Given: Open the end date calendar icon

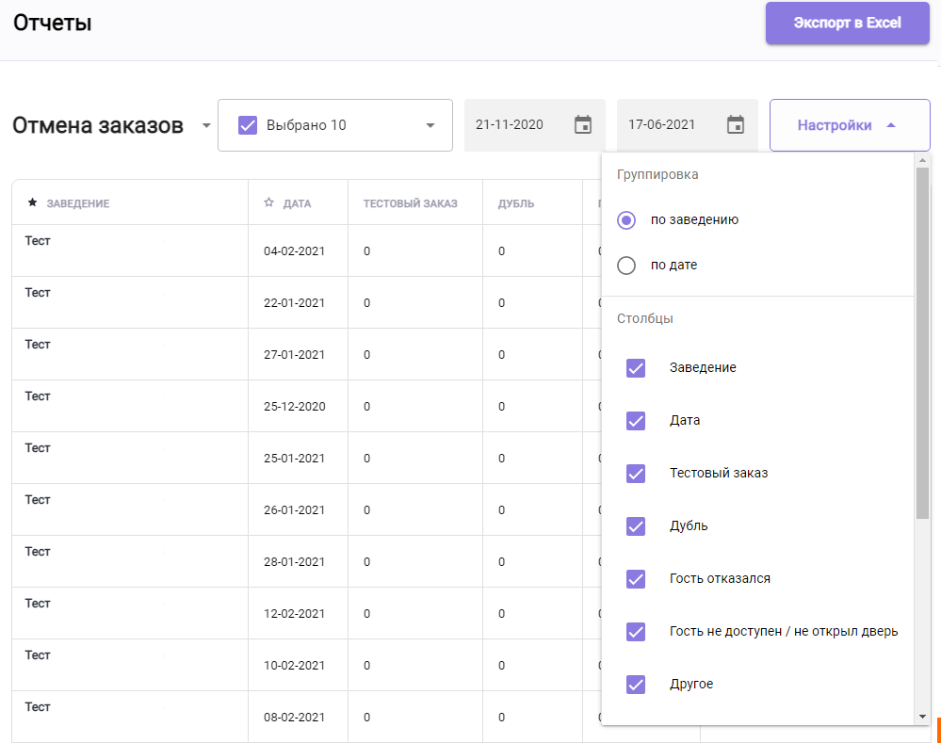Looking at the screenshot, I should tap(735, 125).
